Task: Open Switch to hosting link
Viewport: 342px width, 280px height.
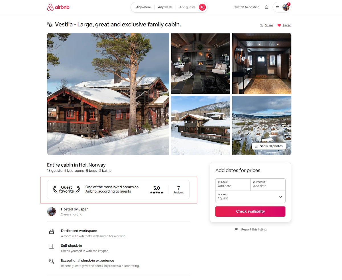Action: (x=247, y=7)
